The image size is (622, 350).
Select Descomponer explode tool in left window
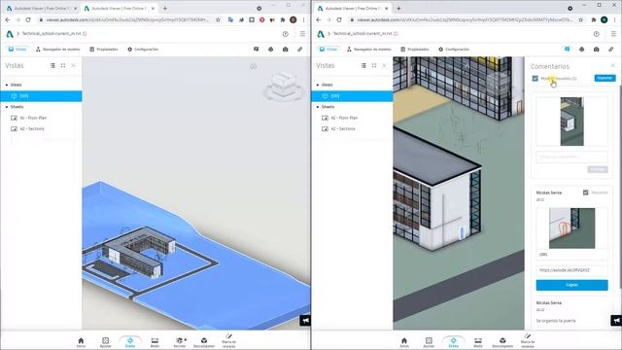click(204, 342)
